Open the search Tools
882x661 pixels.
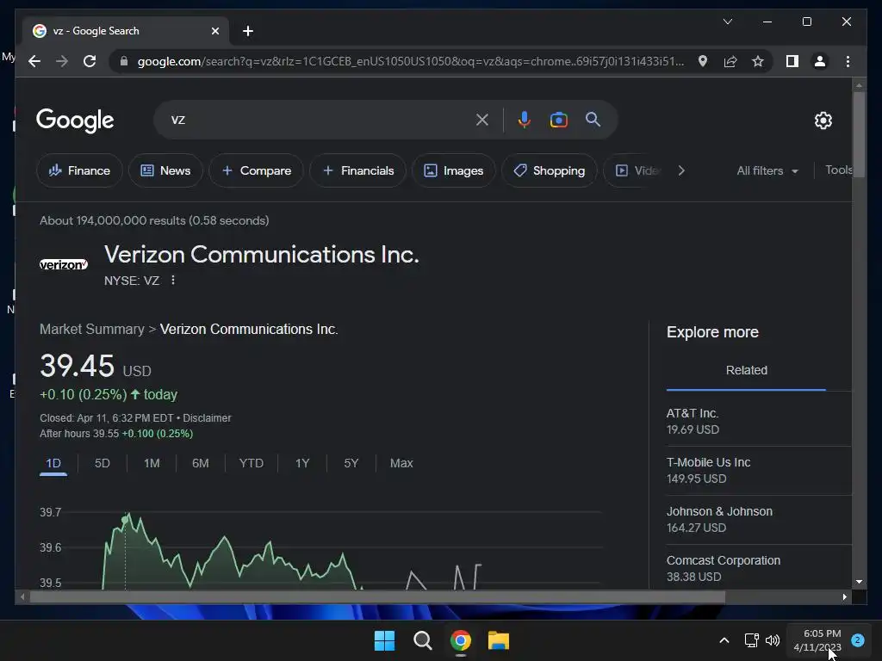click(x=838, y=170)
